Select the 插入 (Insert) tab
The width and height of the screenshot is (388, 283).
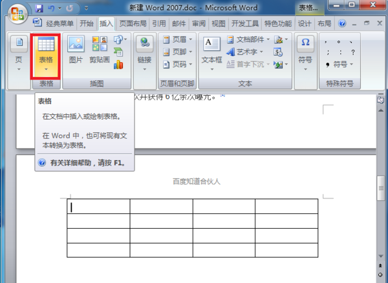click(107, 24)
